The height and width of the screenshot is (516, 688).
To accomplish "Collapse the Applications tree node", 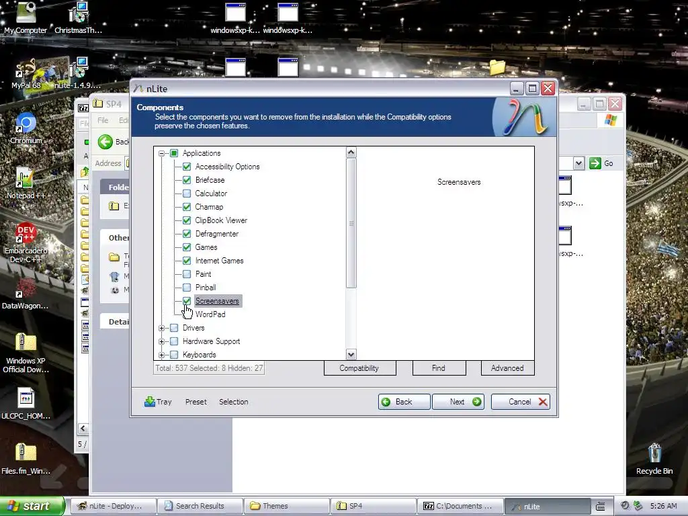I will (x=161, y=153).
